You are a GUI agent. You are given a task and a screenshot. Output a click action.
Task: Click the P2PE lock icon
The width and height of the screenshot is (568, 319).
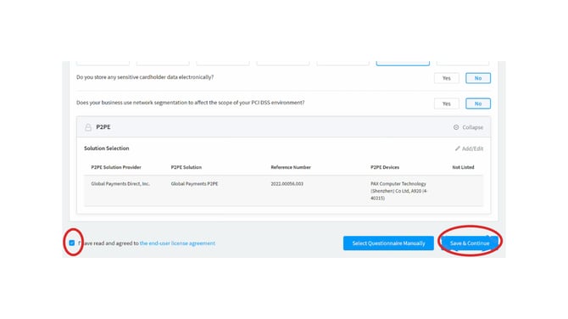click(x=88, y=127)
